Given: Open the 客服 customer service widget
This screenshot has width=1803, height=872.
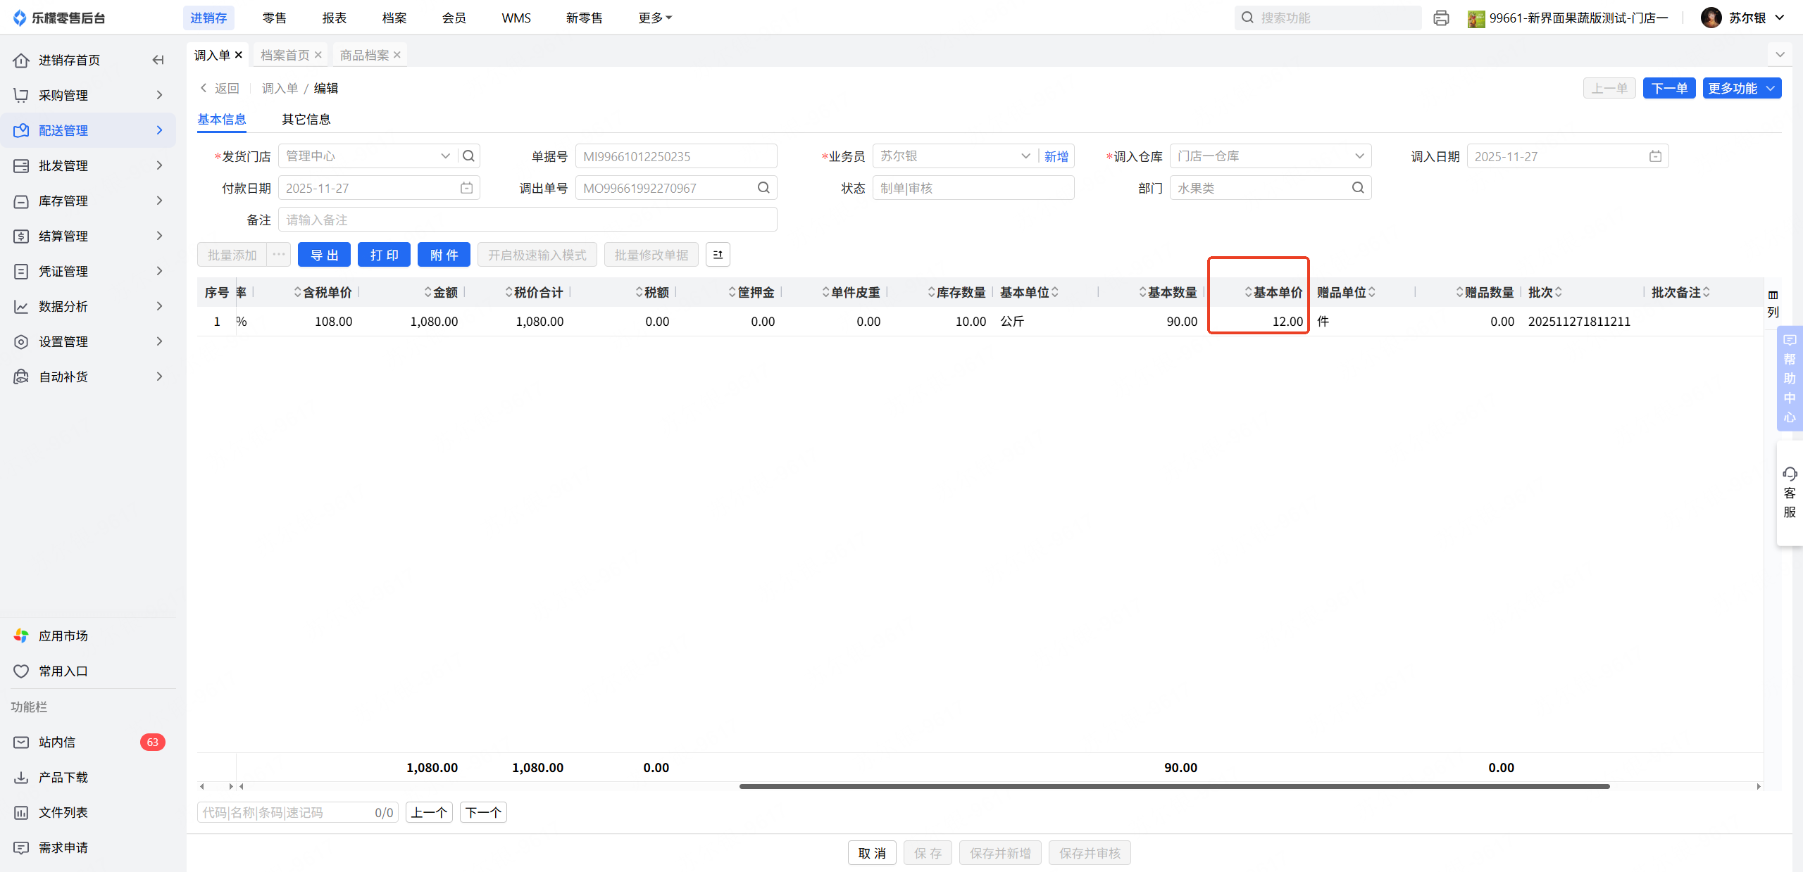Looking at the screenshot, I should click(1789, 493).
